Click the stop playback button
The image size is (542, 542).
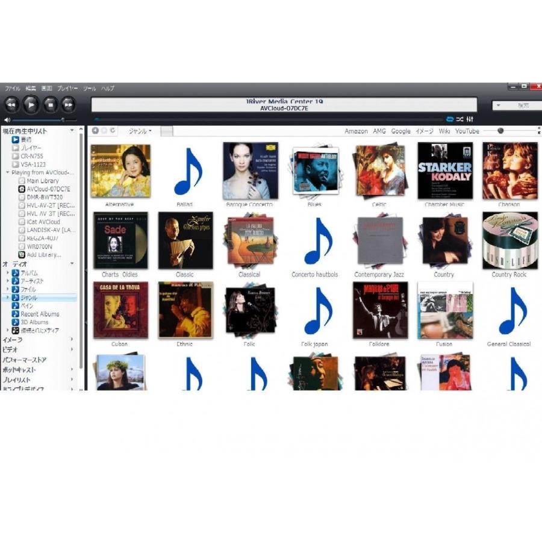pos(51,104)
